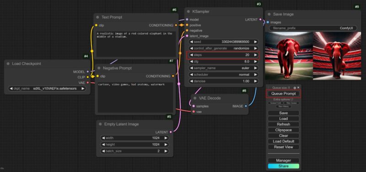Click the Queue Front button
366x172 pixels.
click(x=276, y=103)
